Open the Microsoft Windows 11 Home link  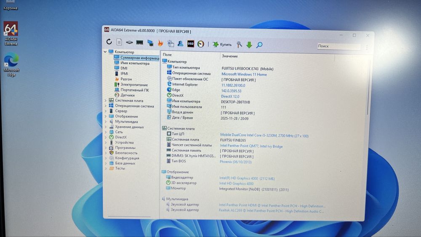coord(244,75)
